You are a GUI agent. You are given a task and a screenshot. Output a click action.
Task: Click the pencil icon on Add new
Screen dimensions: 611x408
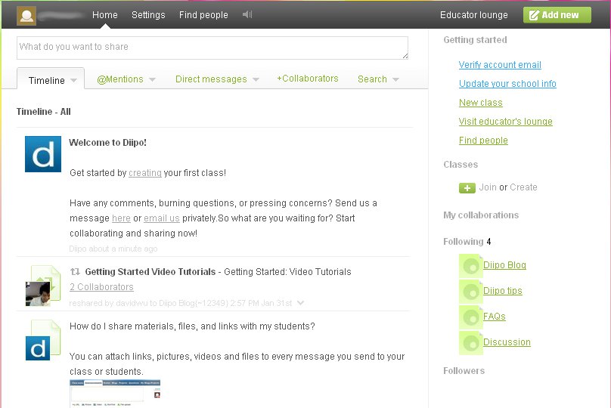click(x=534, y=15)
